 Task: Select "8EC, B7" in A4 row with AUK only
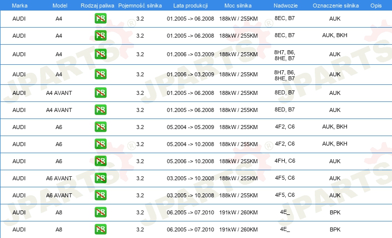tap(285, 18)
